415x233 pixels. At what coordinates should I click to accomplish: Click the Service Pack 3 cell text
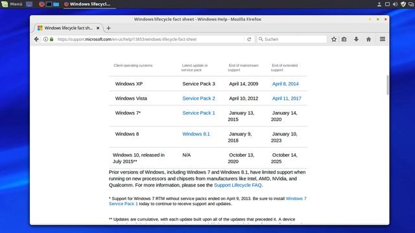[x=198, y=83]
